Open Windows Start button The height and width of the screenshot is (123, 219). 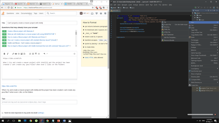click(x=3, y=121)
